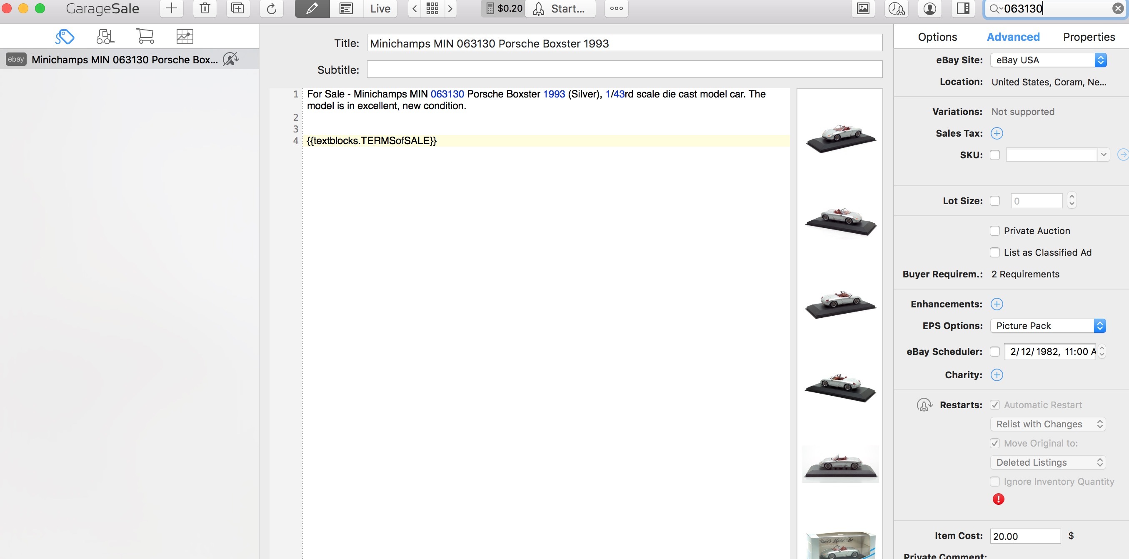Open the grid overview toolbar icon
The width and height of the screenshot is (1129, 559).
[432, 8]
